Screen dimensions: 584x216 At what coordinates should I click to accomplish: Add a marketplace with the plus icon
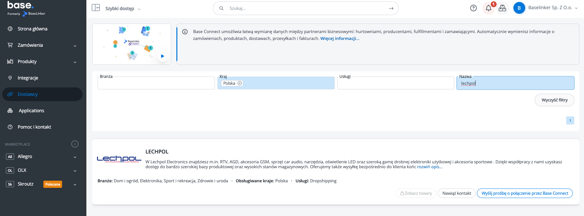point(75,144)
